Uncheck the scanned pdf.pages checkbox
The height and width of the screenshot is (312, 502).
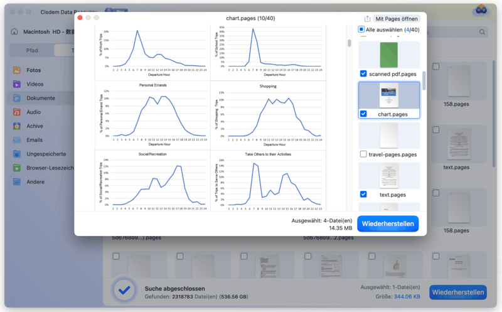click(x=363, y=73)
